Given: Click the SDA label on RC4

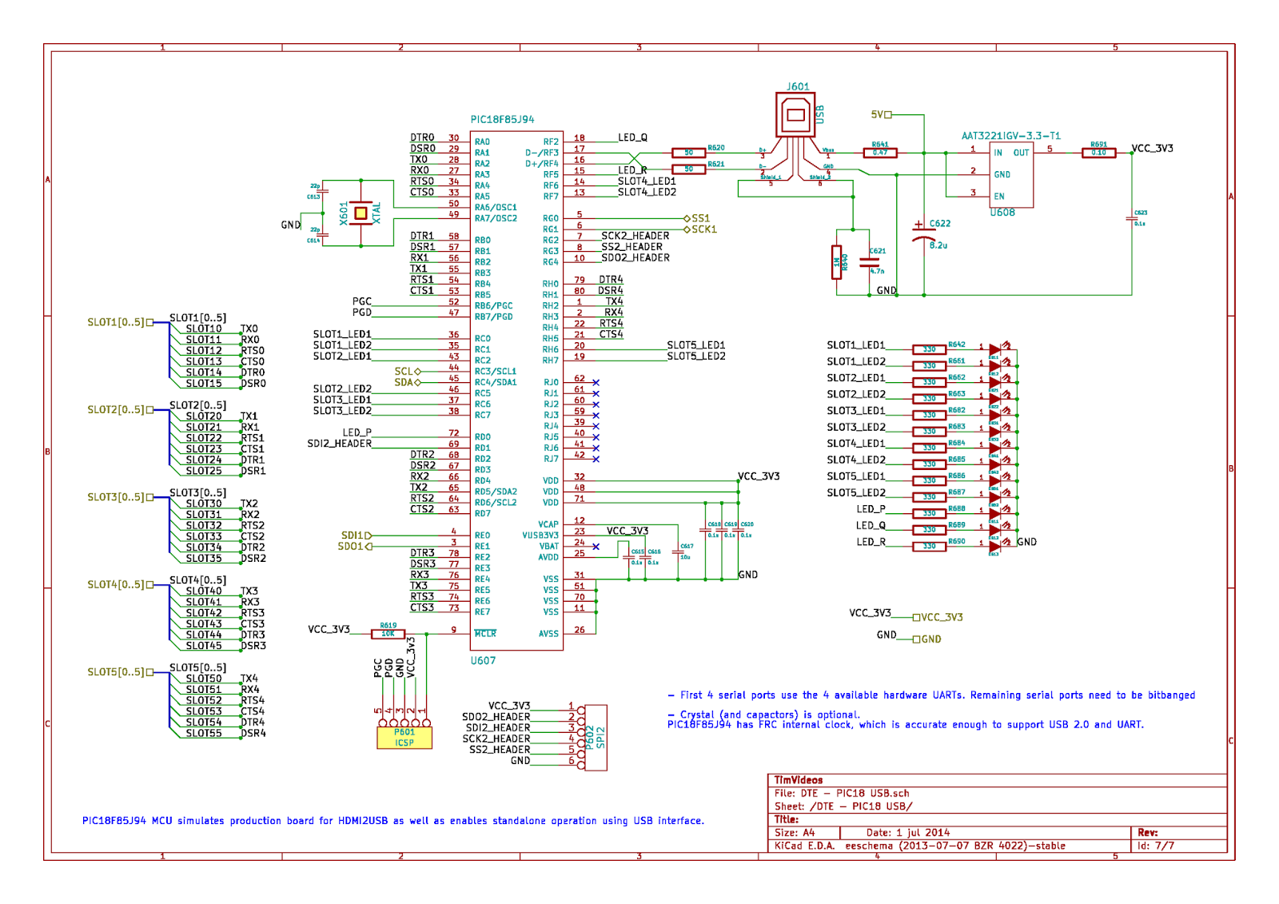Looking at the screenshot, I should tap(407, 383).
